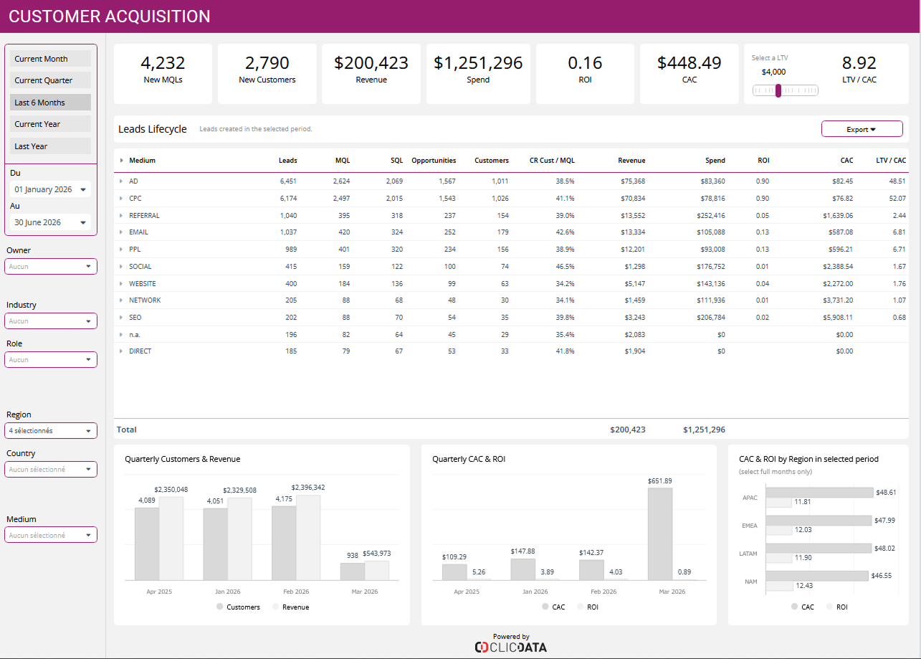Sort by the Opportunities column header
The width and height of the screenshot is (921, 659).
[x=434, y=161]
